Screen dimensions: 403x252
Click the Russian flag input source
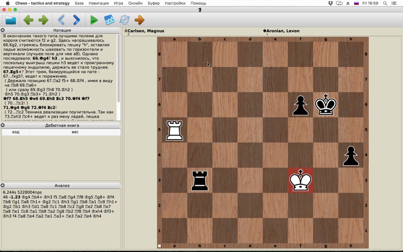356,3
